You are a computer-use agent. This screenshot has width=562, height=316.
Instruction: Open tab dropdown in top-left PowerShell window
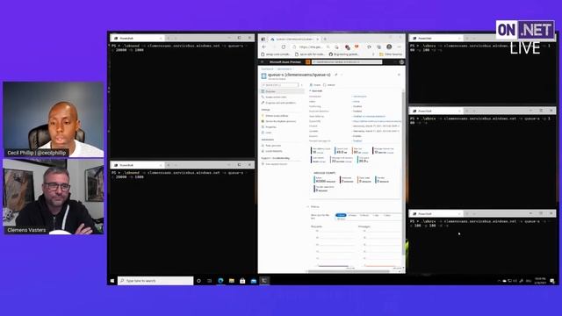(176, 38)
